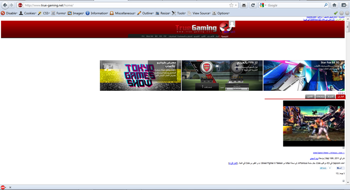Open the Star Fox 64 3D banner
The height and width of the screenshot is (190, 350).
pyautogui.click(x=304, y=75)
